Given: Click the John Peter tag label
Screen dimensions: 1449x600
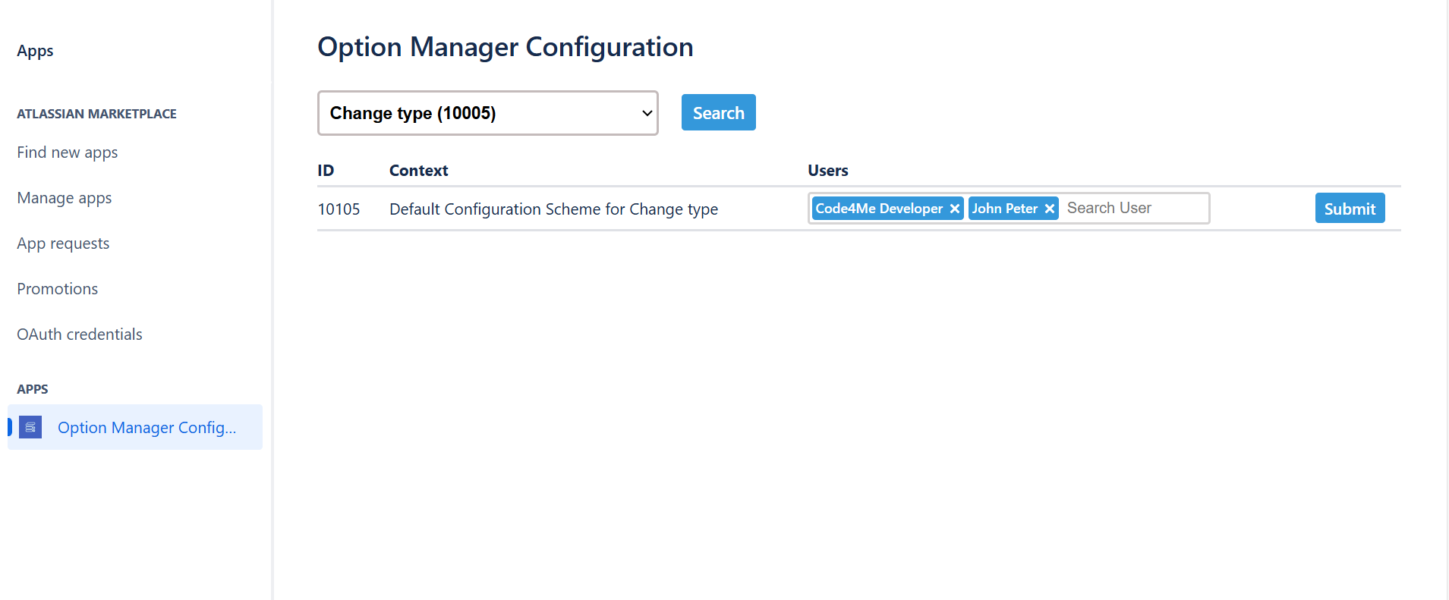Looking at the screenshot, I should [1004, 209].
